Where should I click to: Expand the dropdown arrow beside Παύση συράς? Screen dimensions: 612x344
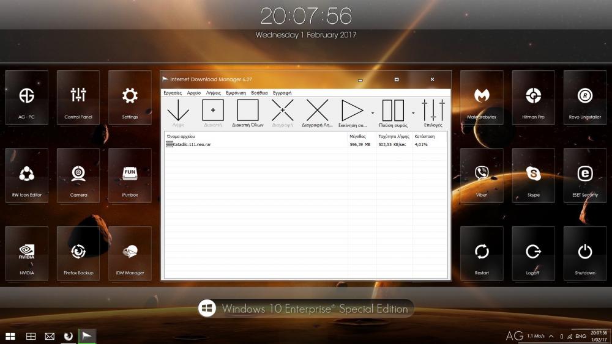[x=413, y=113]
